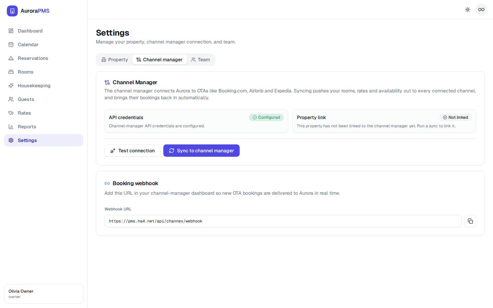Select the Channel manager tab
The width and height of the screenshot is (493, 308).
coord(160,60)
